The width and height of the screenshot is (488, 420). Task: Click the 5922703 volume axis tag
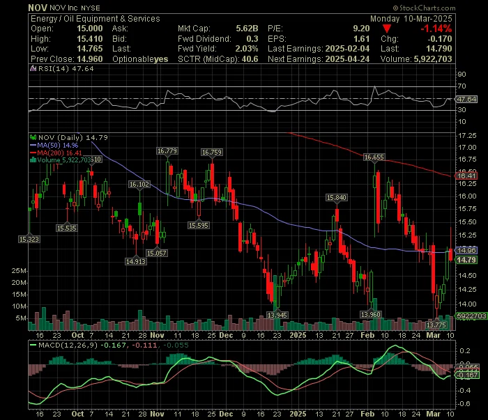471,316
